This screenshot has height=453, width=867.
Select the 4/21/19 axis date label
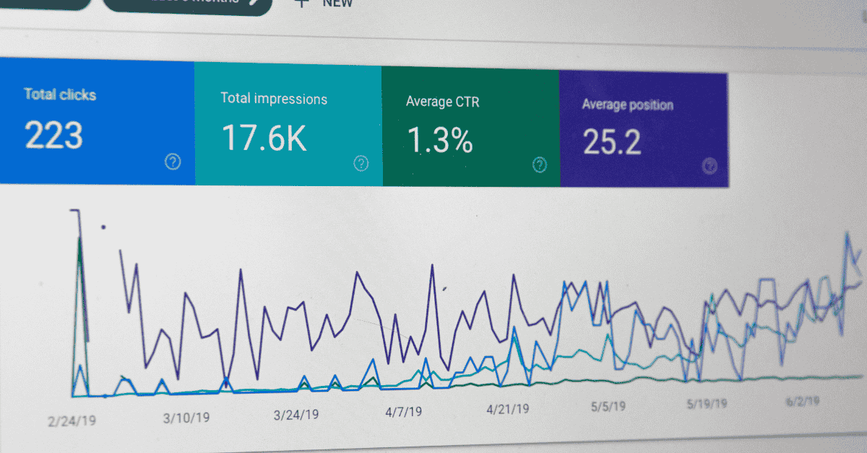(x=507, y=409)
